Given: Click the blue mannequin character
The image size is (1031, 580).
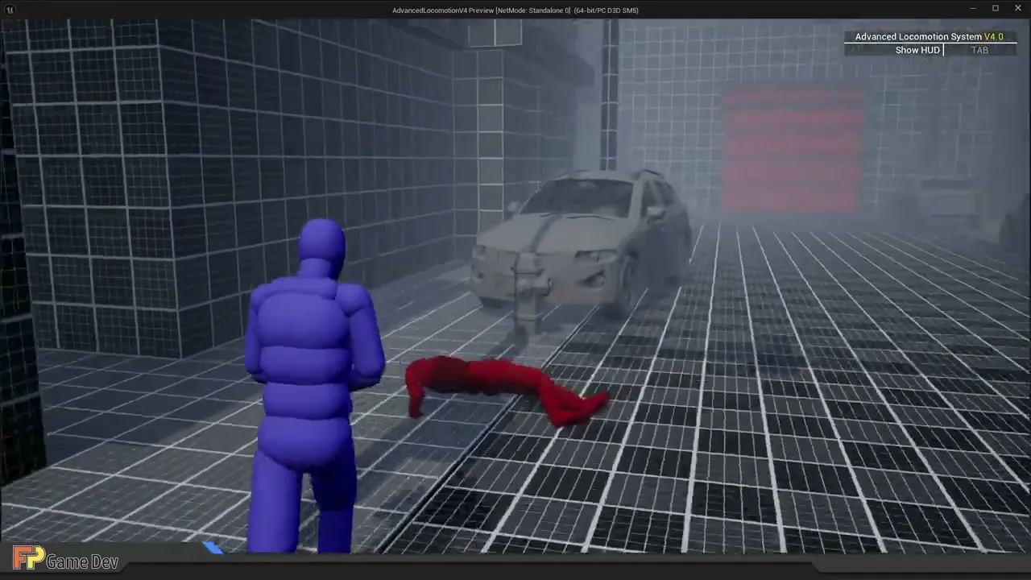Looking at the screenshot, I should 314,387.
